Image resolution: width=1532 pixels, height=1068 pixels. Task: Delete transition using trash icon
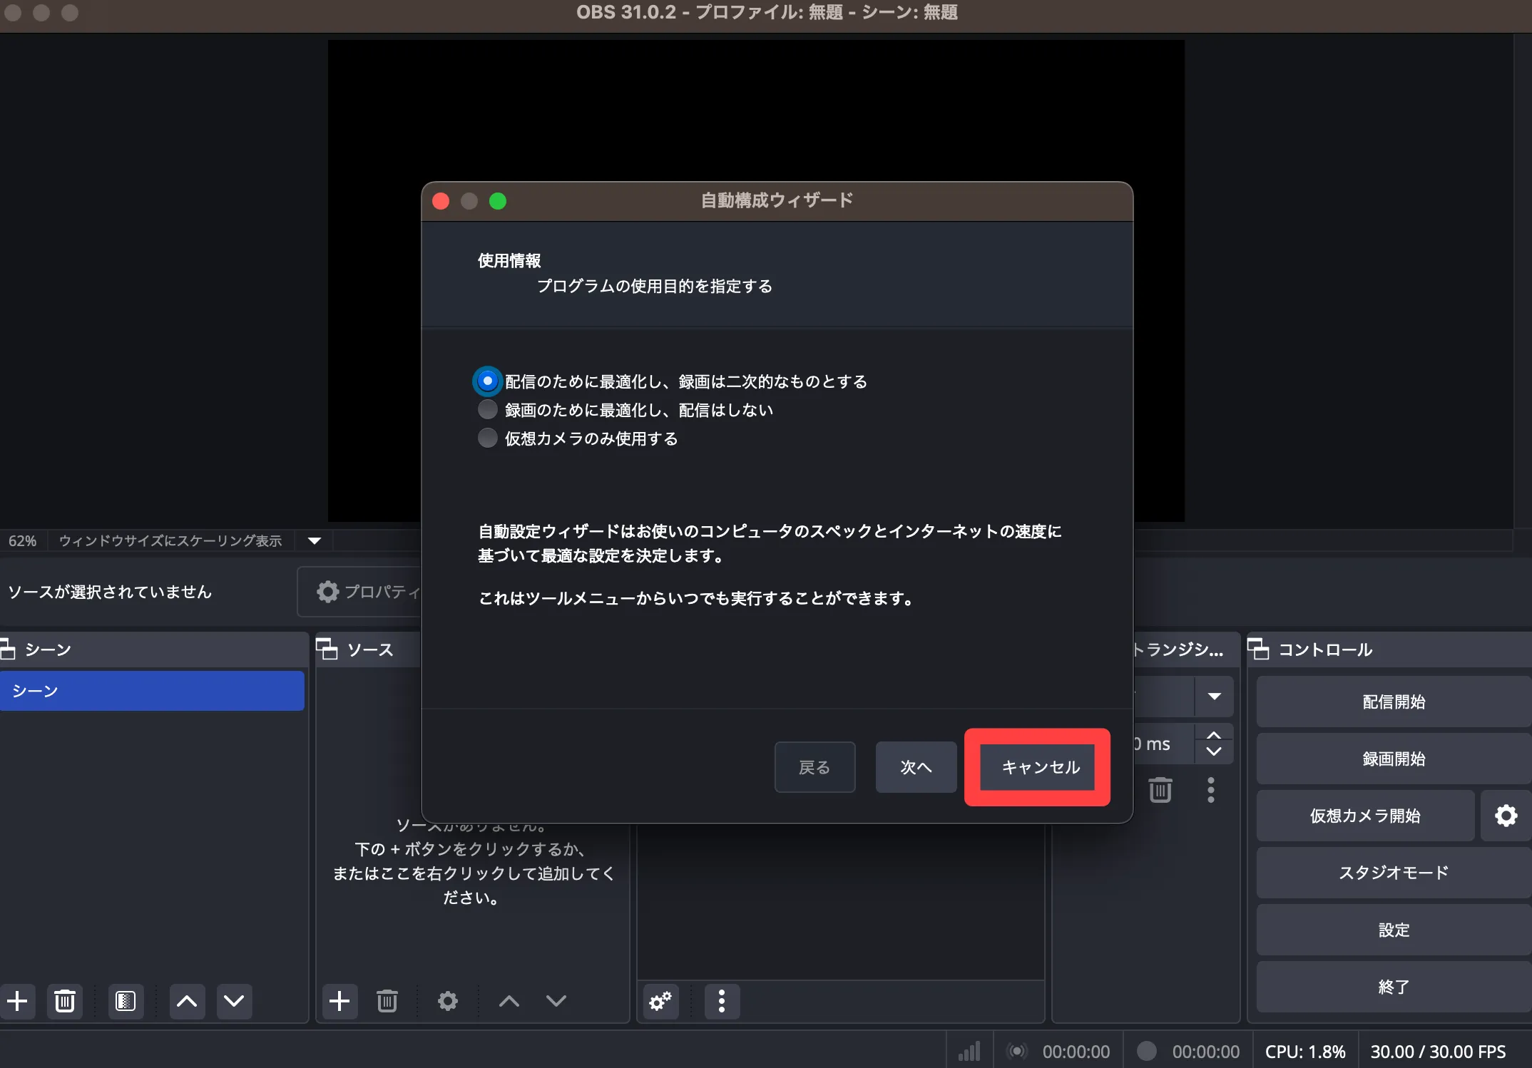coord(1160,790)
